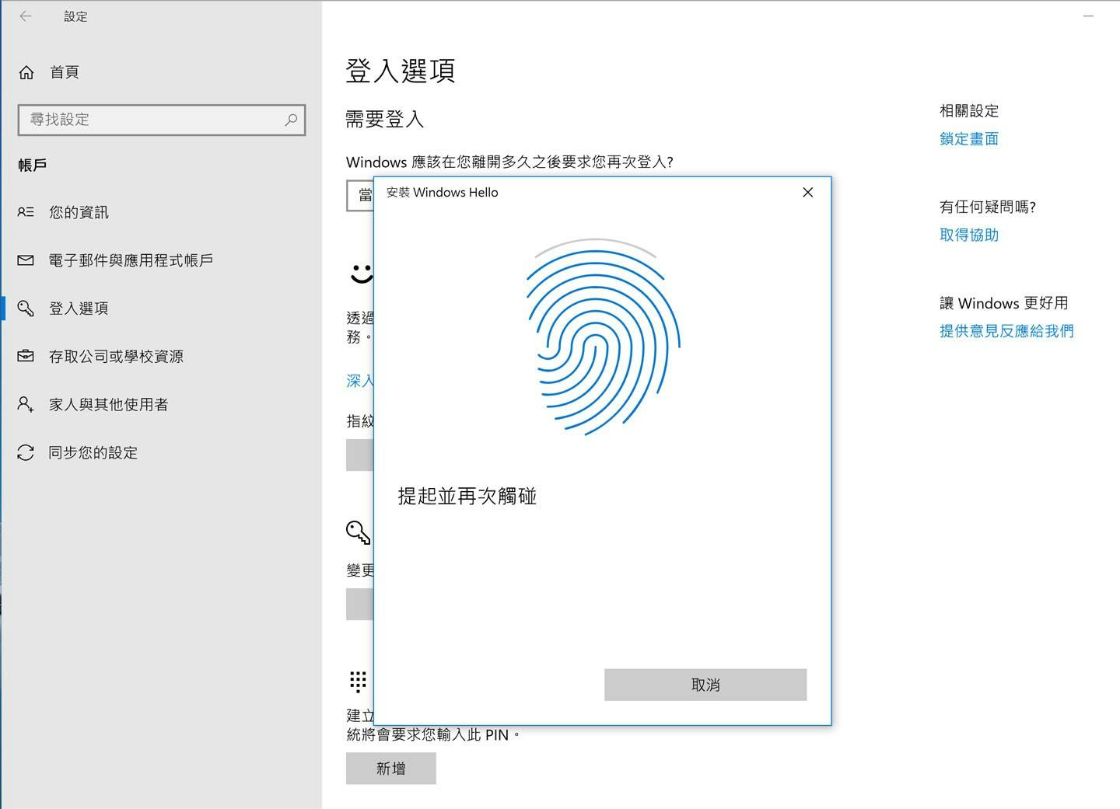Click the 新增 button under PIN
The width and height of the screenshot is (1120, 809).
(x=391, y=769)
